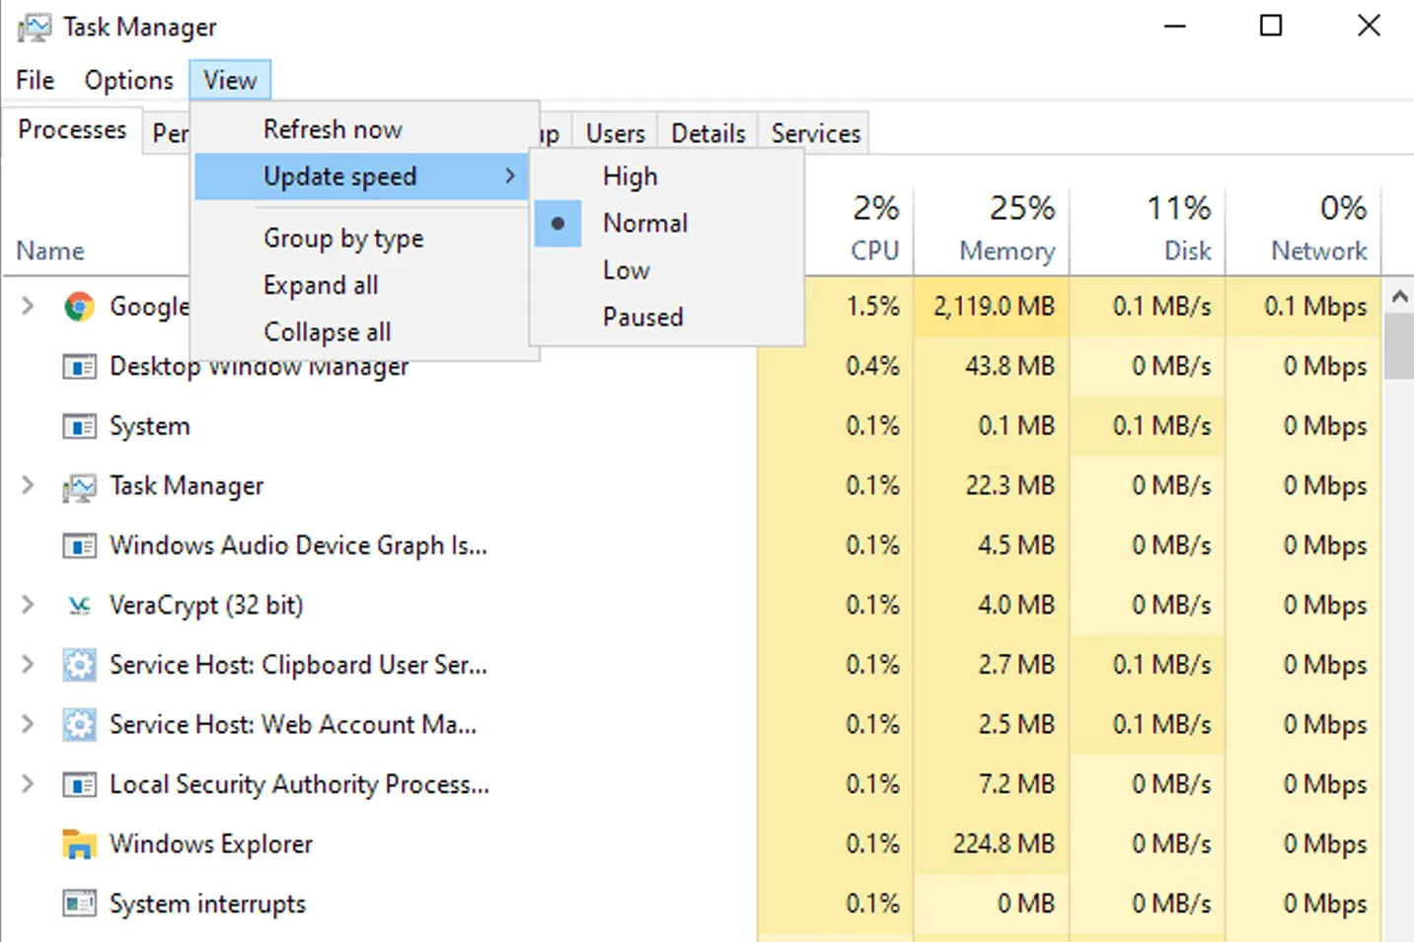This screenshot has width=1414, height=942.
Task: Close the View menu
Action: pyautogui.click(x=230, y=80)
